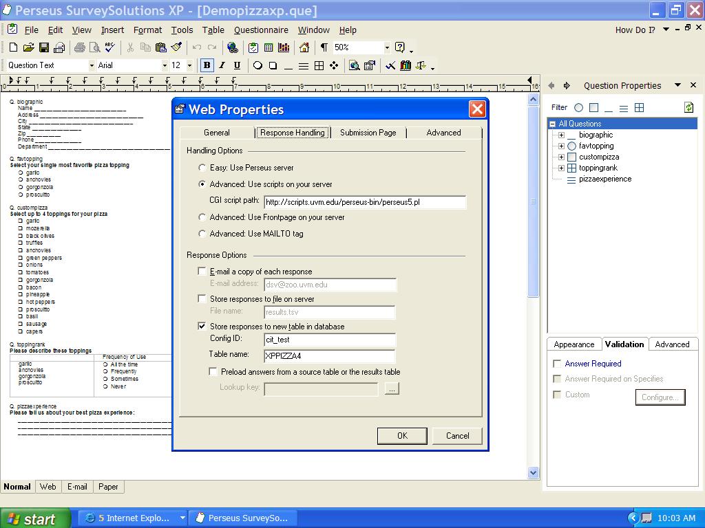
Task: Click the Open folder toolbar icon
Action: [28, 47]
